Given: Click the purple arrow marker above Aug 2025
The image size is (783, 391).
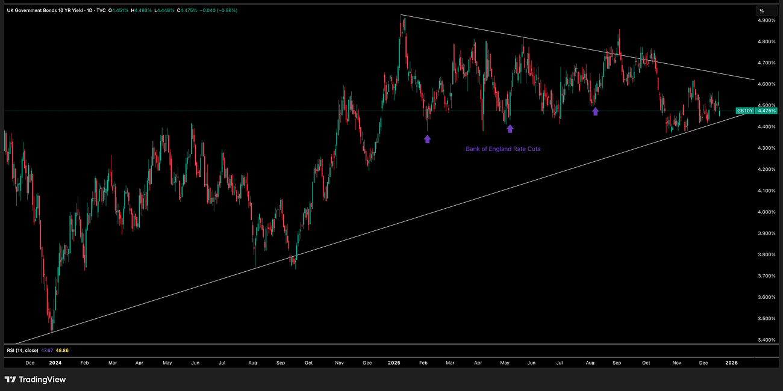Looking at the screenshot, I should (595, 110).
